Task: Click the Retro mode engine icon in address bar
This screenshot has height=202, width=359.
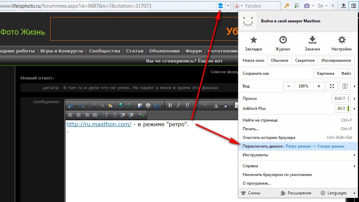Action: [221, 6]
